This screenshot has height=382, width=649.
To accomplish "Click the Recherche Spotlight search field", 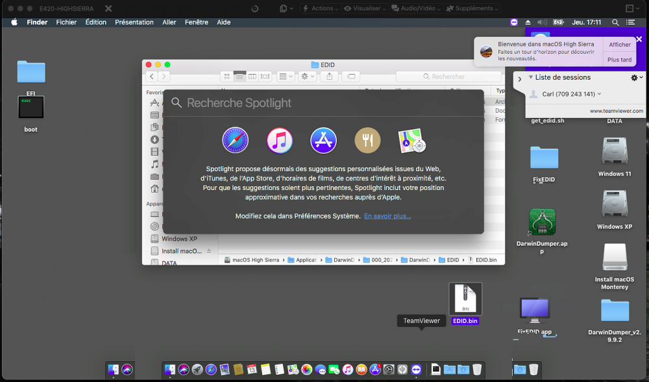I will point(323,103).
